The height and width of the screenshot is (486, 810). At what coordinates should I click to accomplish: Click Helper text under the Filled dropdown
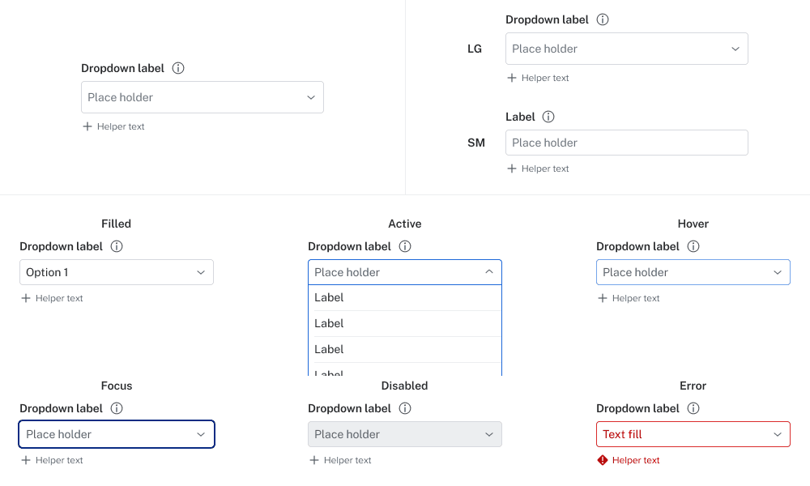pyautogui.click(x=59, y=298)
